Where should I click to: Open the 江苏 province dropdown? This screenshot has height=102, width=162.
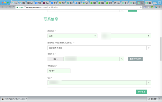pos(72,36)
